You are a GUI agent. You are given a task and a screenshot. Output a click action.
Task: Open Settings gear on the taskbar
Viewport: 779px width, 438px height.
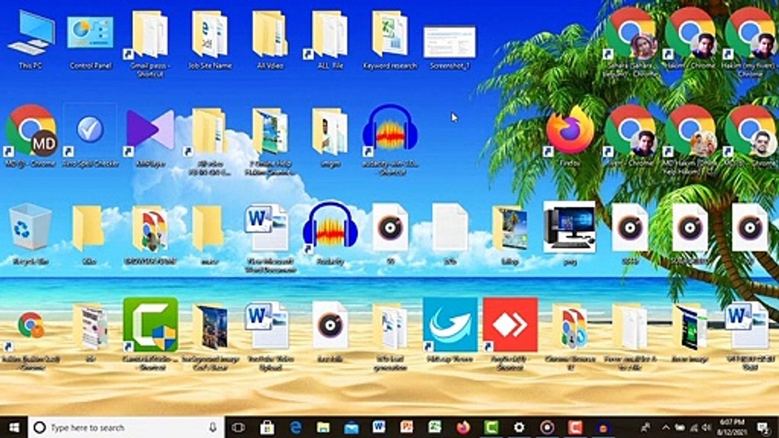tap(519, 428)
